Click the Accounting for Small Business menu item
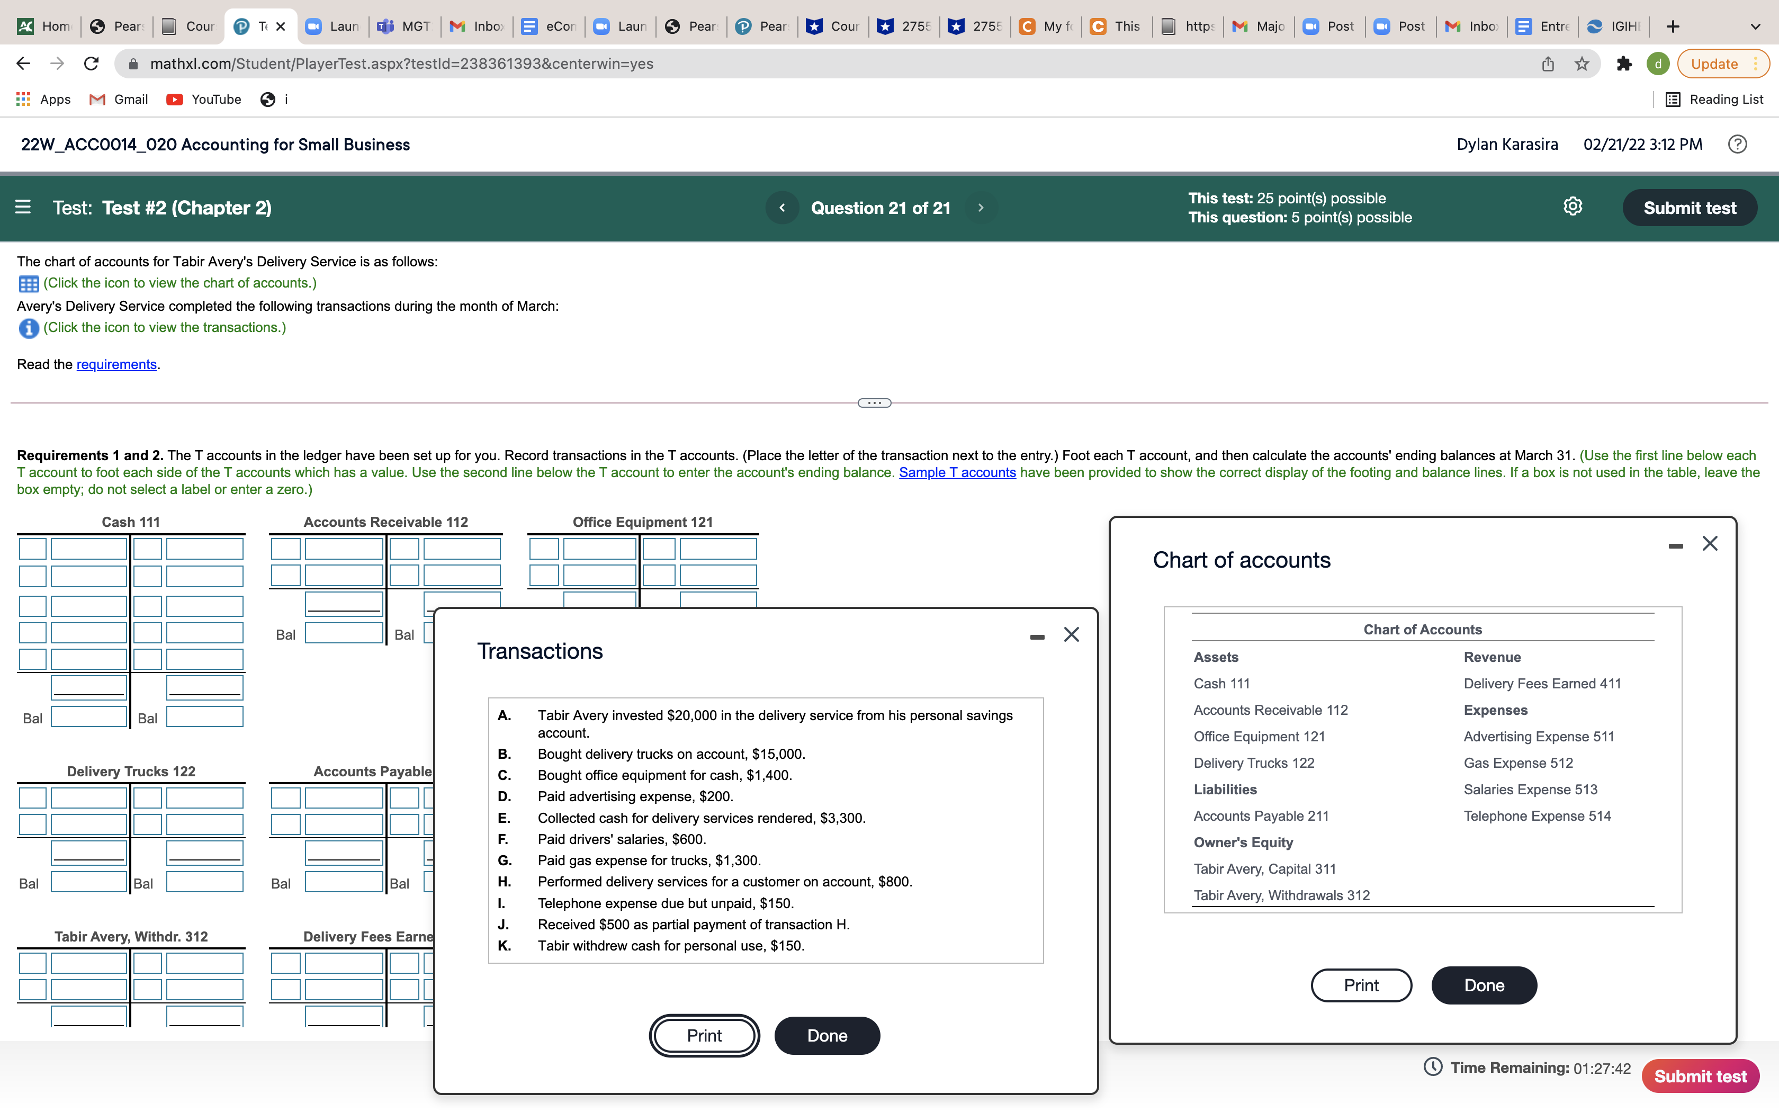 215,144
